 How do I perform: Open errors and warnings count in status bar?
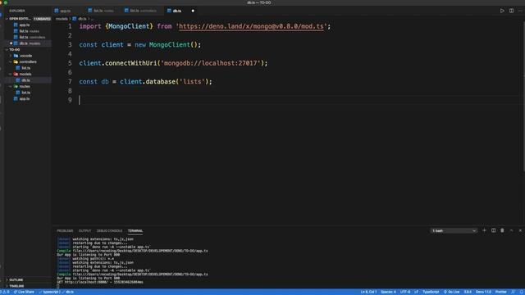[x=6, y=292]
